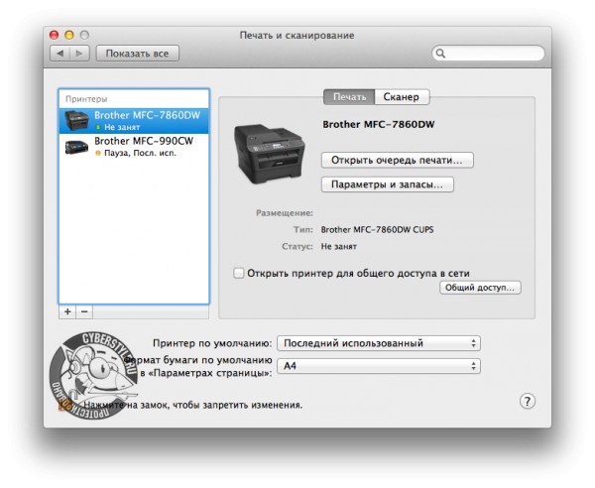This screenshot has width=595, height=488.
Task: Click the Brother MFC-7860DW list icon
Action: click(x=77, y=120)
